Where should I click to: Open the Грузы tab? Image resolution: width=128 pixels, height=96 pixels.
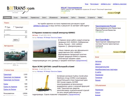click(16, 17)
